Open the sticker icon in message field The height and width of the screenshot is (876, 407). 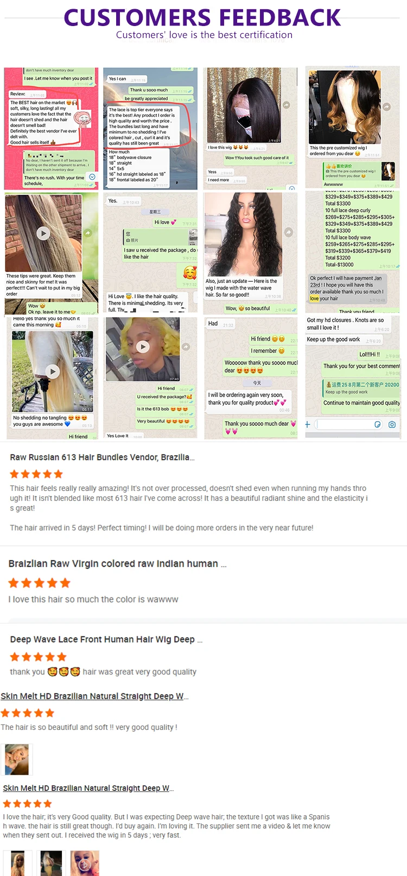378,425
